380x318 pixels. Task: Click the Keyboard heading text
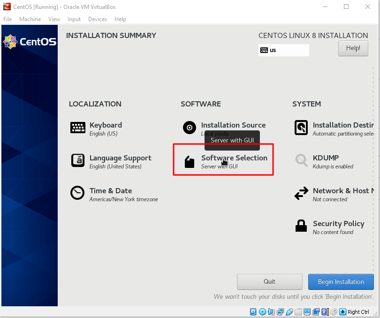pyautogui.click(x=106, y=125)
